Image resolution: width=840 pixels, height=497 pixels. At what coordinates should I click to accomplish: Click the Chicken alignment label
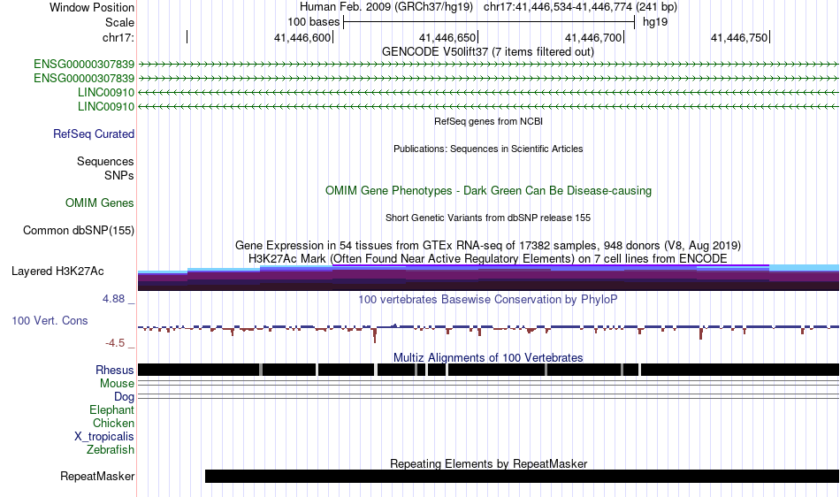point(113,423)
